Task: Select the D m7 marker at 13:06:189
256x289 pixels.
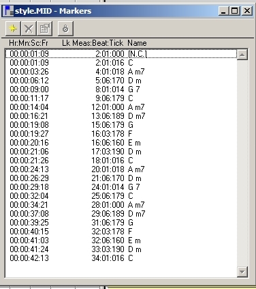Action: point(121,116)
